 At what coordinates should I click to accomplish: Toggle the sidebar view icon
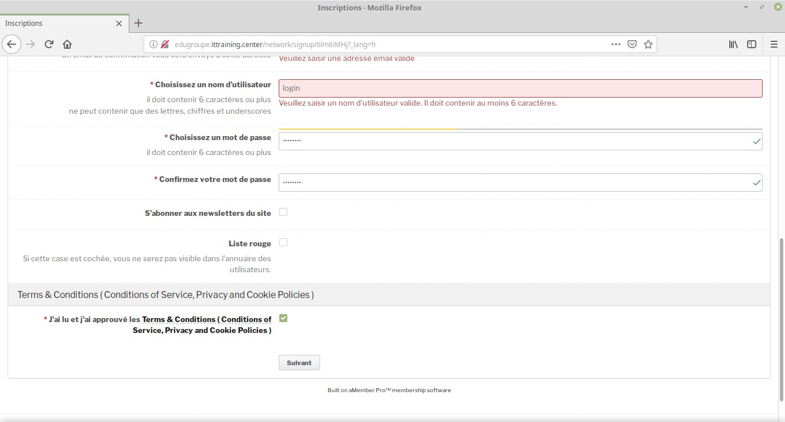pyautogui.click(x=751, y=44)
